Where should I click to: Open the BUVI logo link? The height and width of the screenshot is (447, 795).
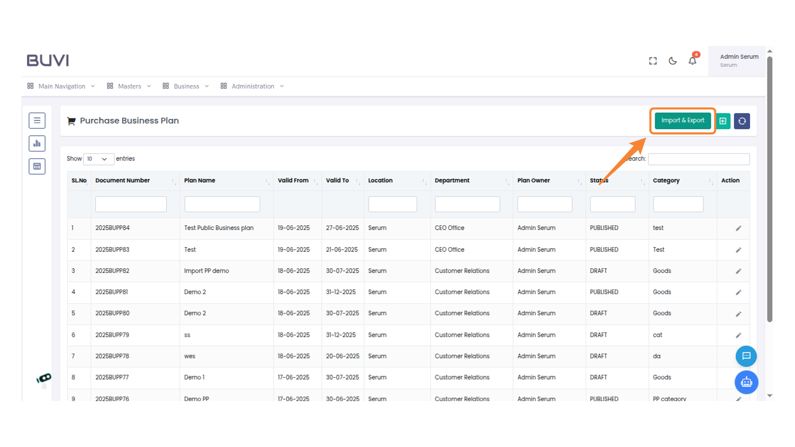click(47, 60)
